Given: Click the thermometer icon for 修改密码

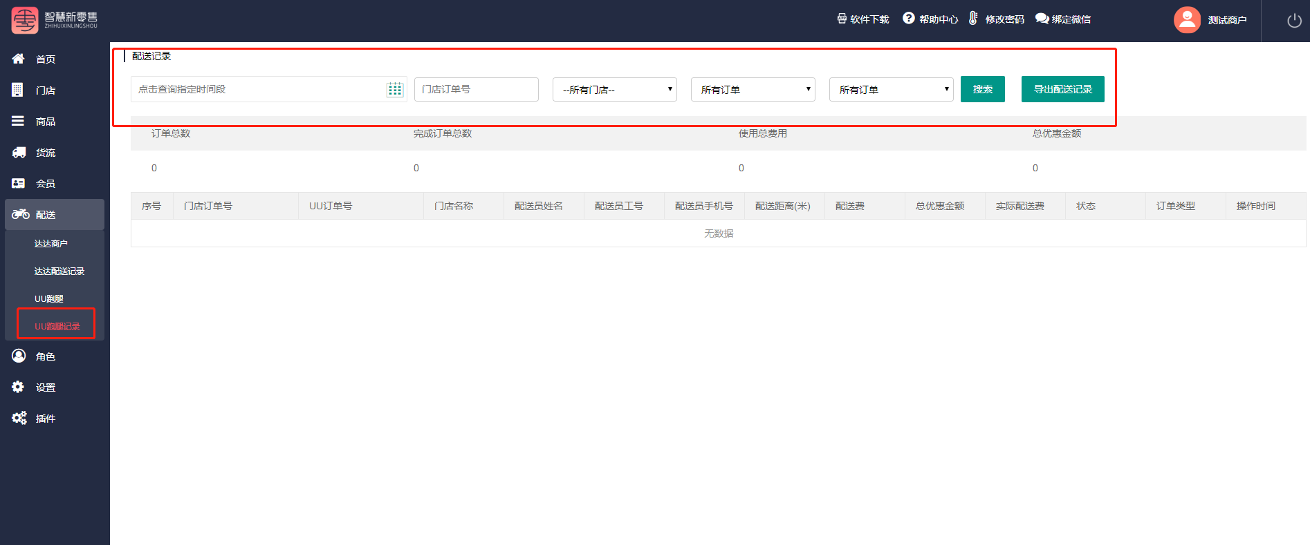Looking at the screenshot, I should pos(973,18).
